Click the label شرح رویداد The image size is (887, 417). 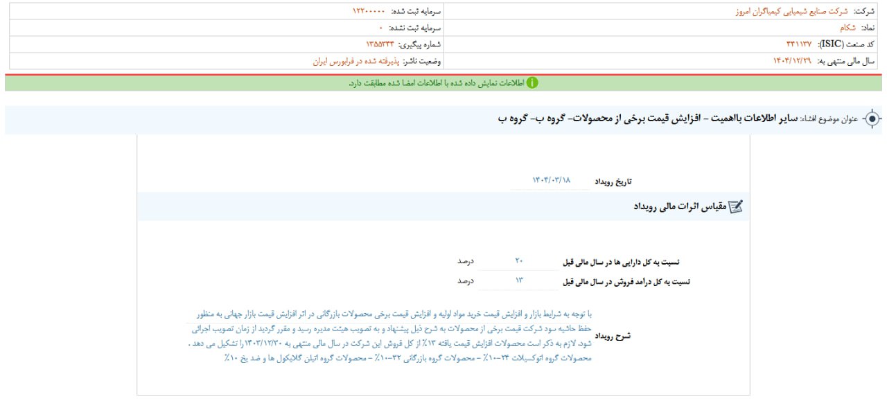coord(614,337)
